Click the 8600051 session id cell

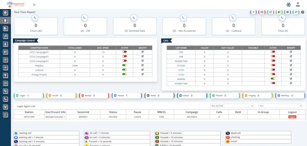pos(83,117)
